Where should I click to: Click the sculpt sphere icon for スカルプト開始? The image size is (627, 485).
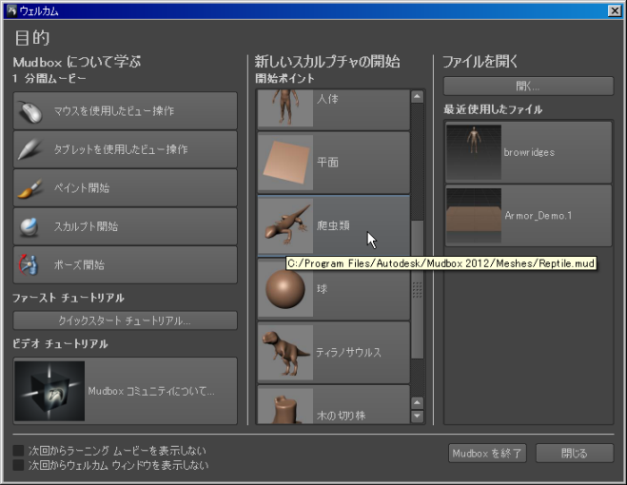[29, 226]
